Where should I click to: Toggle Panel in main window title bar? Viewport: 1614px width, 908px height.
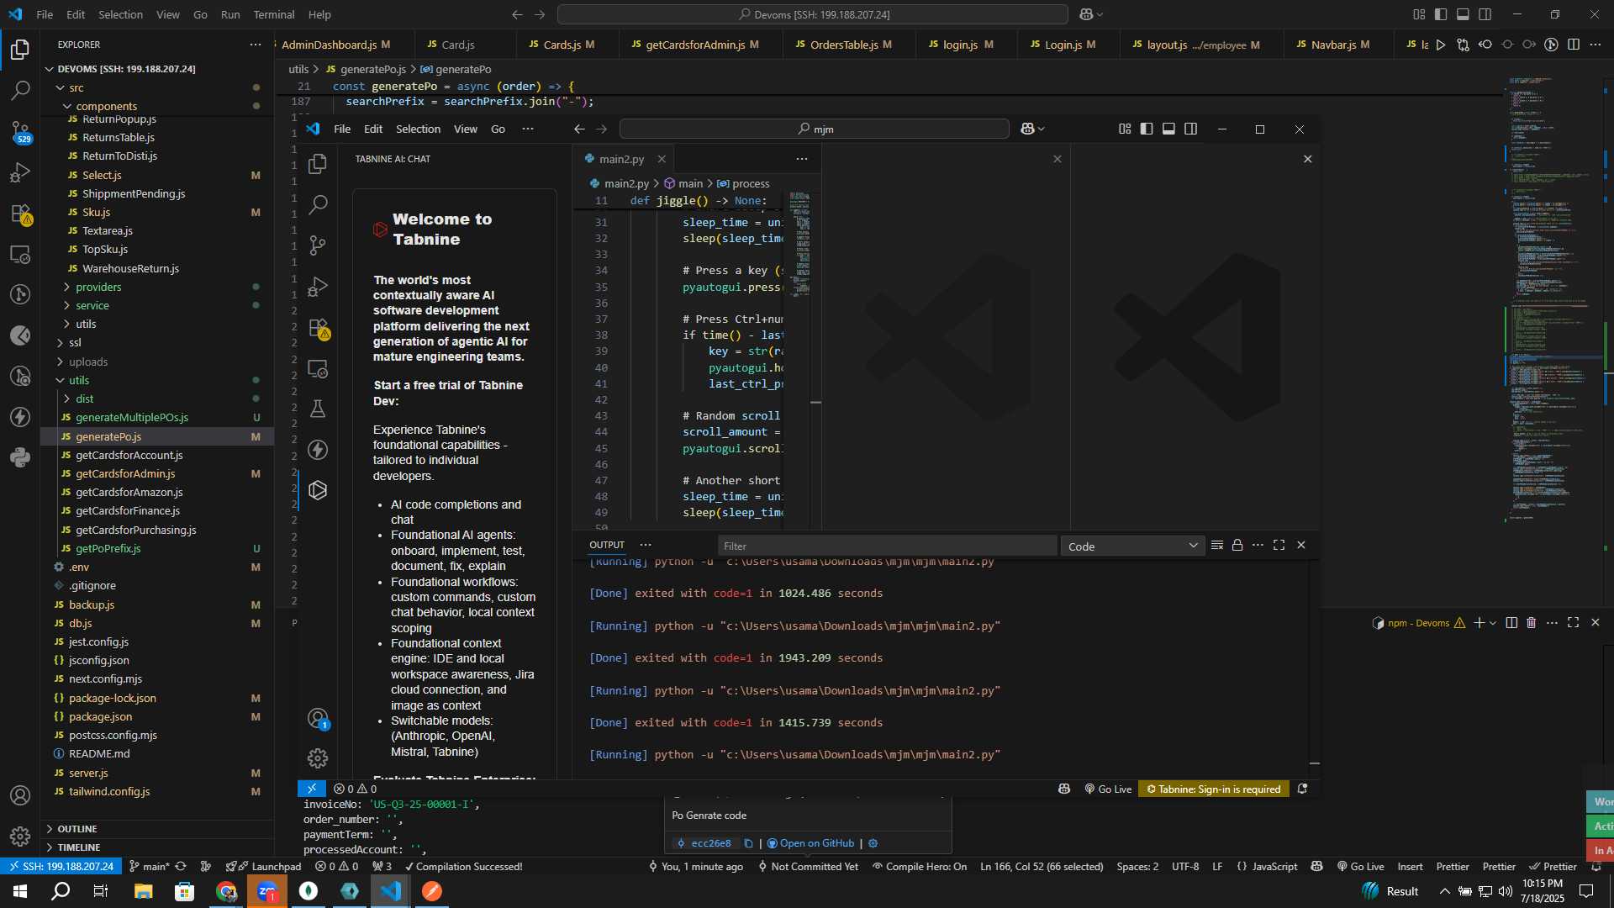pyautogui.click(x=1463, y=14)
